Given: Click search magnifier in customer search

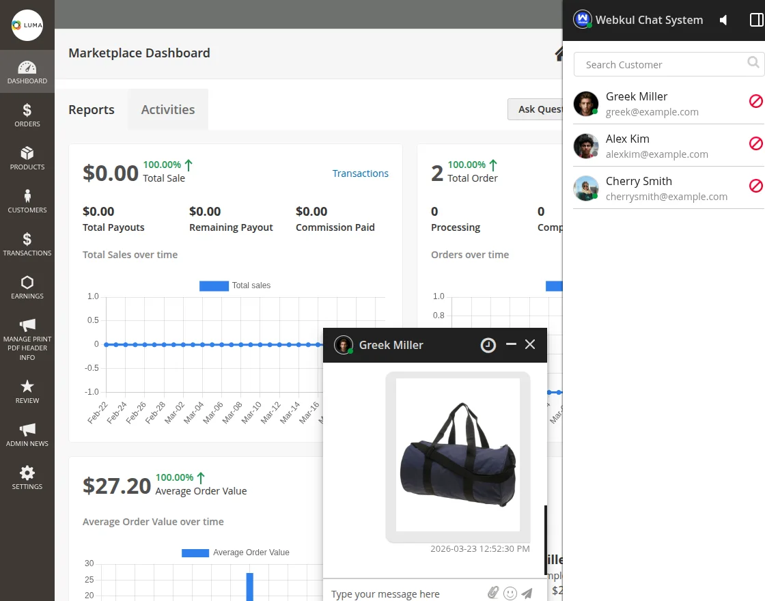Looking at the screenshot, I should click(753, 62).
